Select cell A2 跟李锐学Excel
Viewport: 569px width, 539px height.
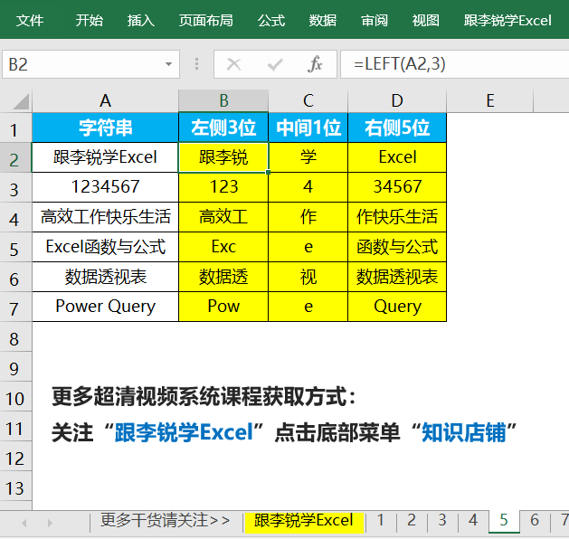[x=105, y=157]
